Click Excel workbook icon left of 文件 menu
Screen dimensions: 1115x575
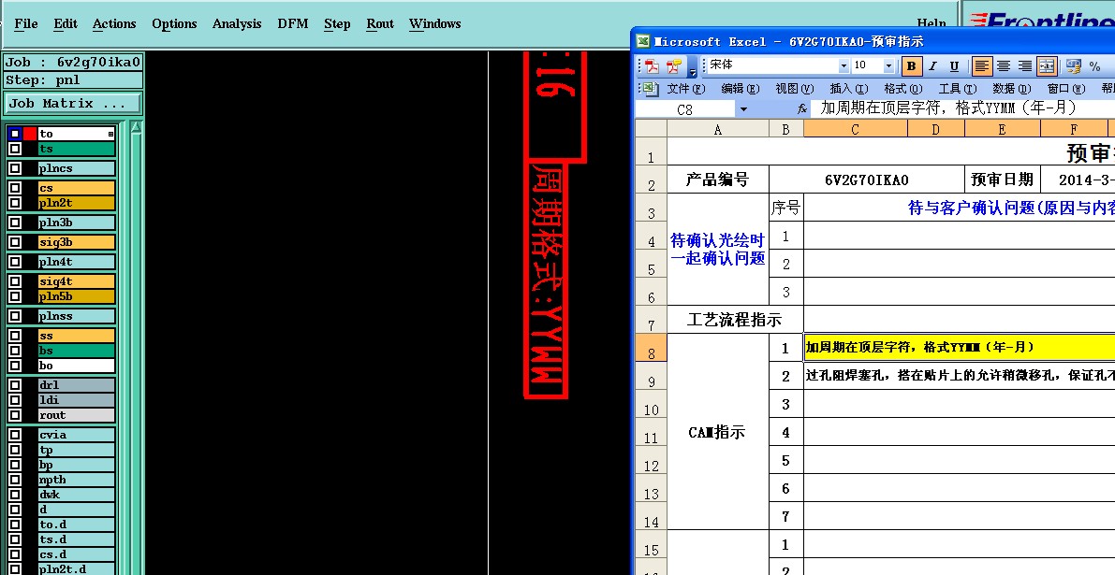[x=649, y=88]
